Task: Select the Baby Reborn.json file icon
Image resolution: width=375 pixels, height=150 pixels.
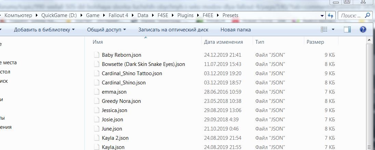Action: 96,55
